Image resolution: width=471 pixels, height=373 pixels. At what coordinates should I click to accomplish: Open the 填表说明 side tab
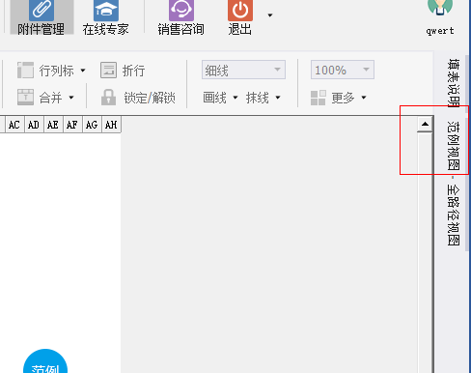(x=453, y=83)
